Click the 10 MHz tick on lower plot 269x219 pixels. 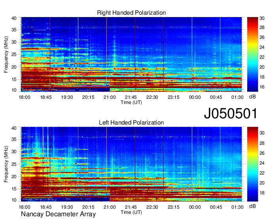tap(14, 200)
